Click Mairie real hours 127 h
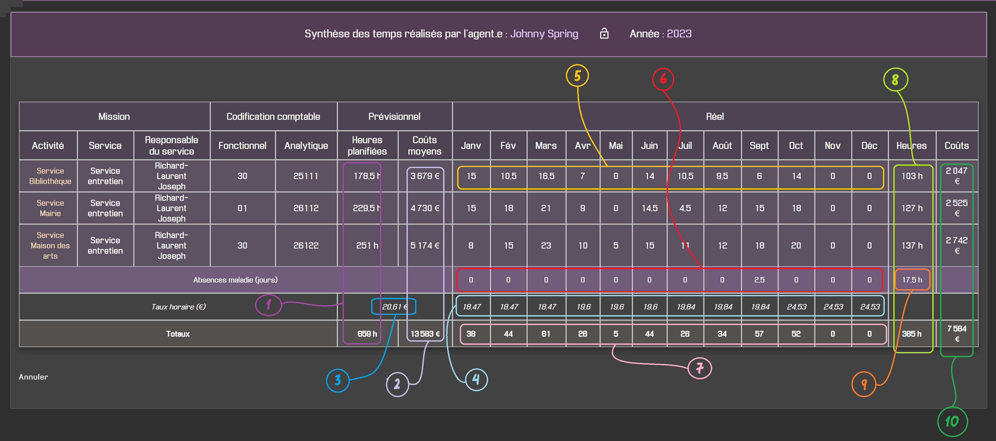Screen dimensions: 996x441 pos(912,208)
